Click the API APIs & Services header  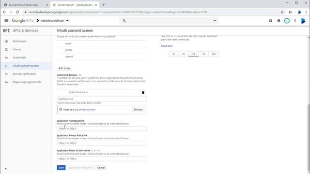click(x=21, y=30)
